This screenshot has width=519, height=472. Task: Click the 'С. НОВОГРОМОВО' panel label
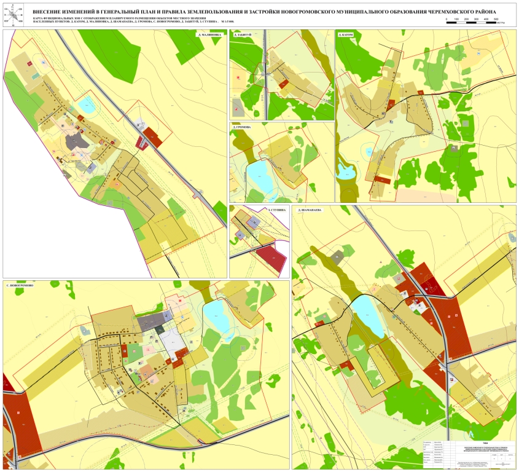[x=20, y=285]
